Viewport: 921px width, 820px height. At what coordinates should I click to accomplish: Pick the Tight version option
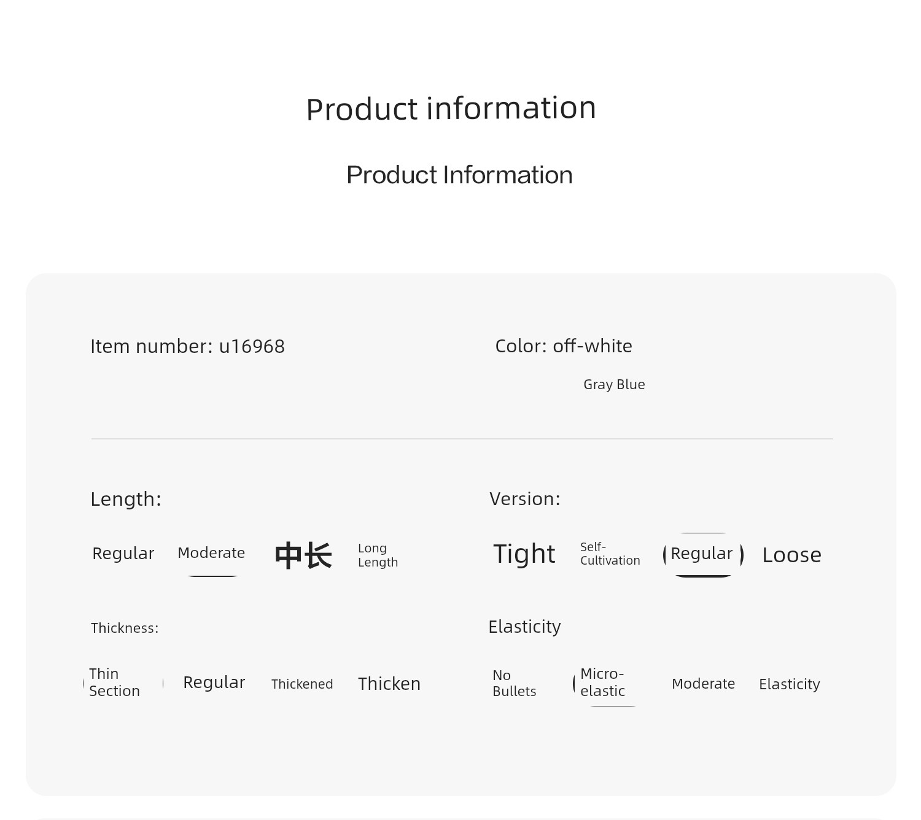524,554
